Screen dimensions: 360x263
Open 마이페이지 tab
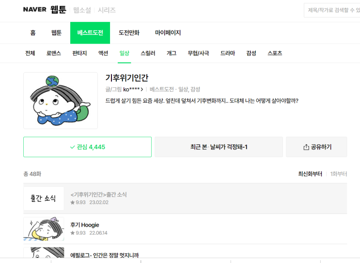(168, 33)
